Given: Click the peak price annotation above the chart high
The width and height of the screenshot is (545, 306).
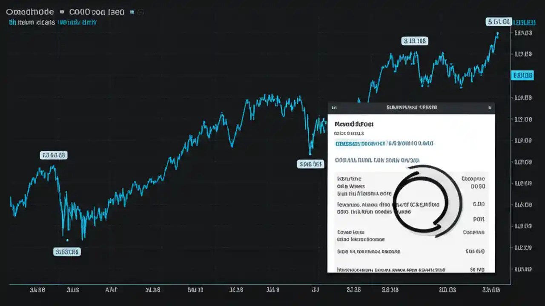Looking at the screenshot, I should point(415,41).
